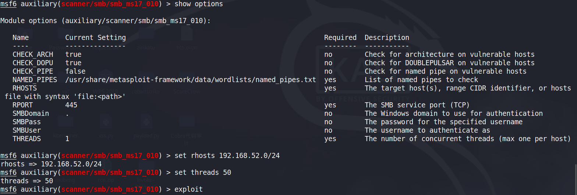
Task: Click the zirikatu desktop icon behind the terminal
Action: tap(146, 41)
